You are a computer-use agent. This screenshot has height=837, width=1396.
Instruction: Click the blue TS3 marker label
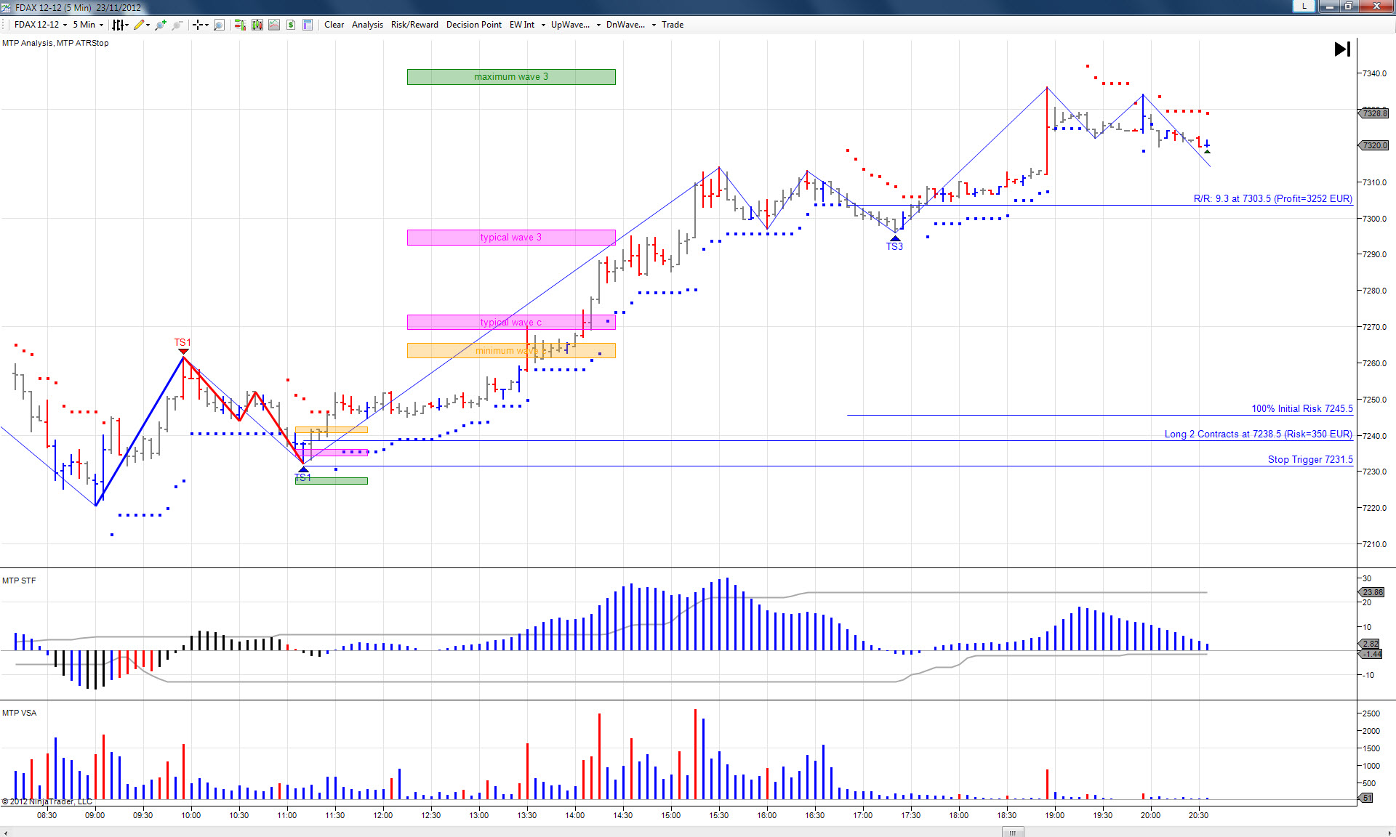894,246
